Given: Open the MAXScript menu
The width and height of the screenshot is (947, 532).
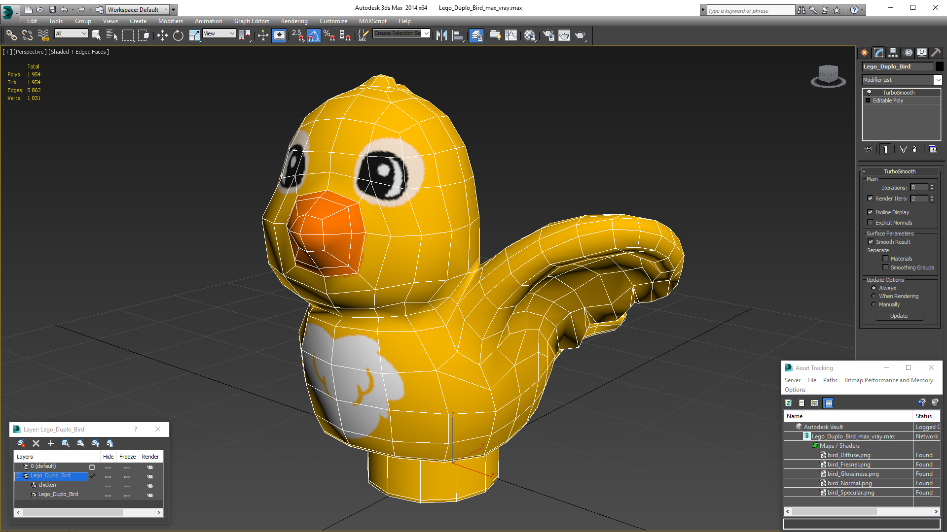Looking at the screenshot, I should pos(372,21).
